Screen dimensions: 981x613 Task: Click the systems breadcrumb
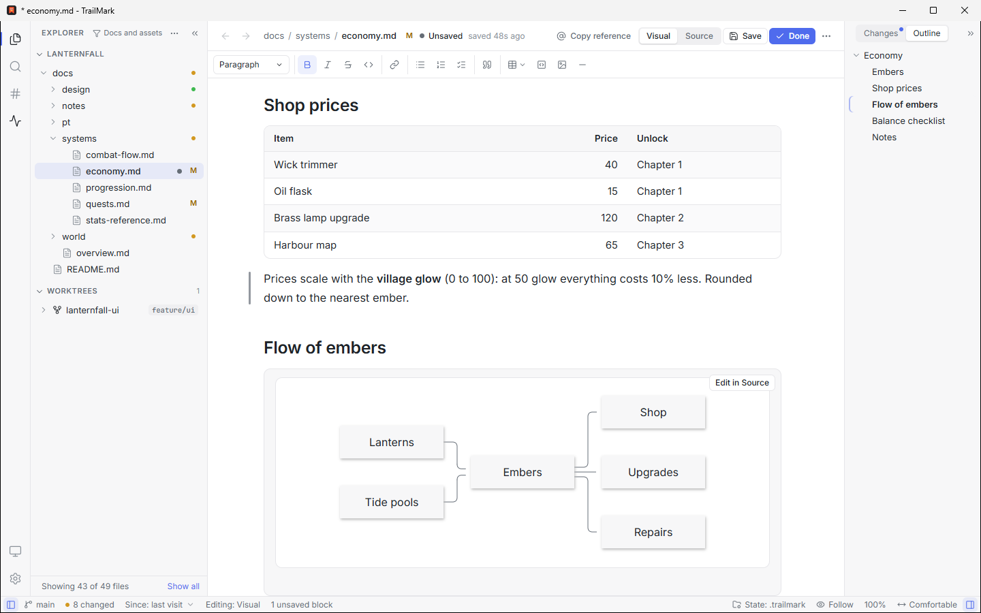pos(313,36)
